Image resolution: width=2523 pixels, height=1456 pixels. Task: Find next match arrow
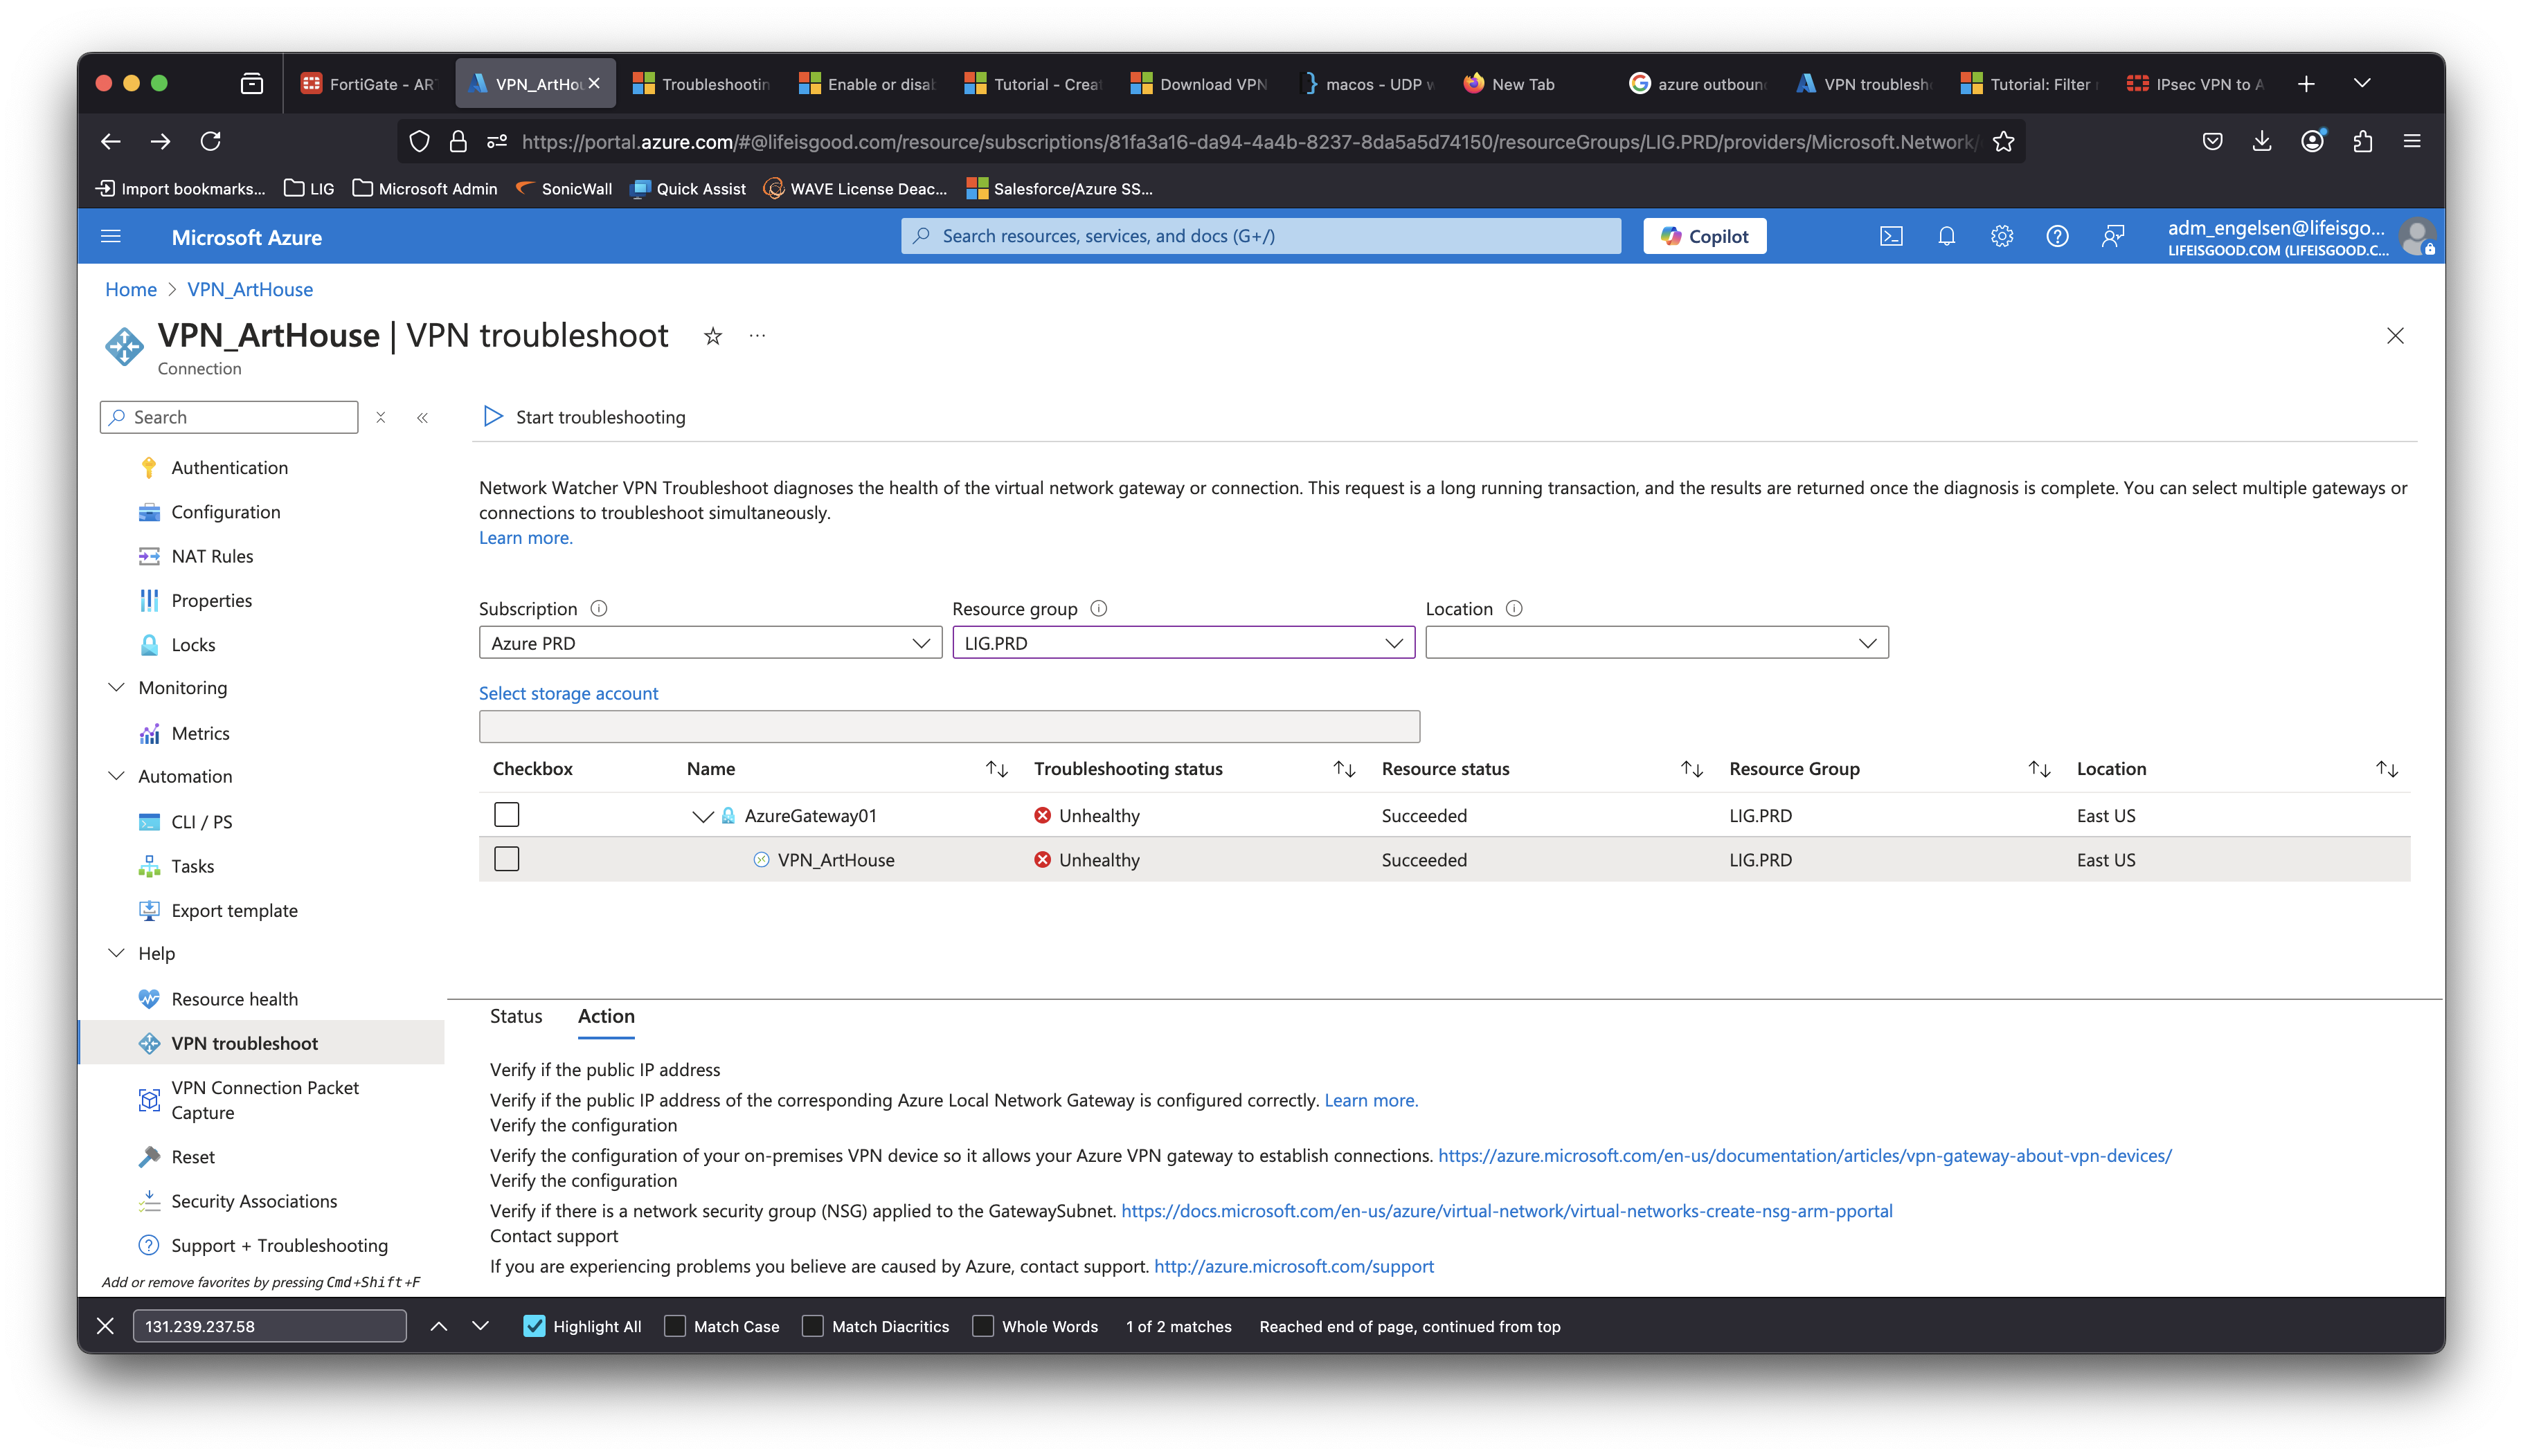pos(481,1326)
